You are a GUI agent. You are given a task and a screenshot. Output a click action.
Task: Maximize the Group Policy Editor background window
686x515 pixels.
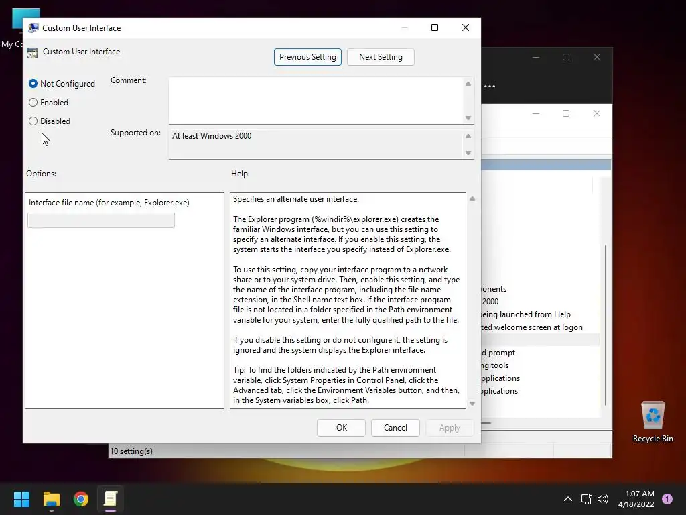(566, 114)
